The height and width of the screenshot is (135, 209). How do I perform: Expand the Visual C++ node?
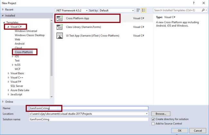click(8, 77)
